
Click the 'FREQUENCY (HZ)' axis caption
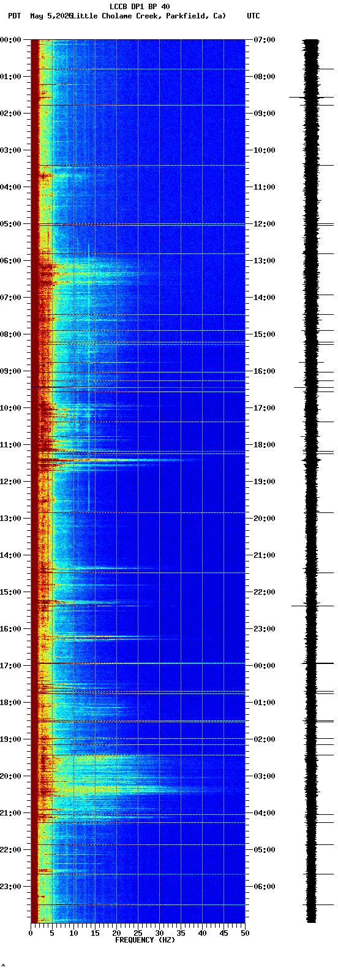coord(145,939)
